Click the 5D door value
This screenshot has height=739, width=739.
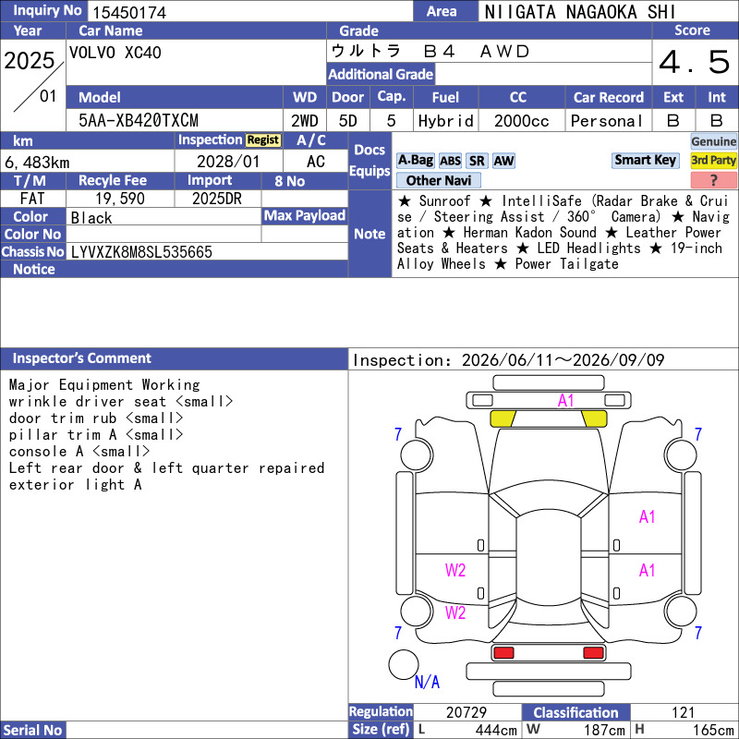tap(348, 121)
